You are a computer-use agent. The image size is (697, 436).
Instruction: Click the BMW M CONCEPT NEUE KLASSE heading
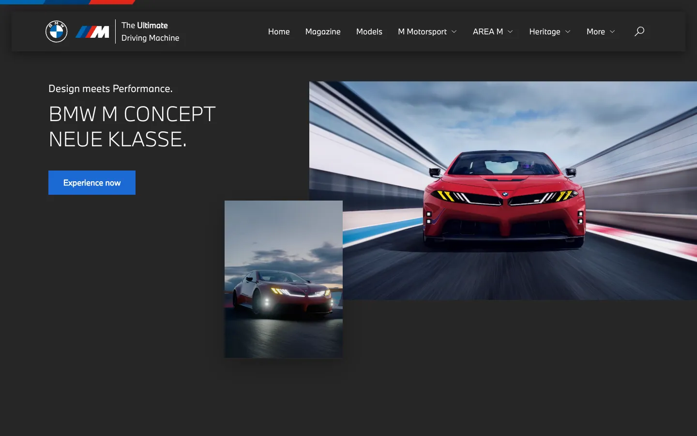132,126
